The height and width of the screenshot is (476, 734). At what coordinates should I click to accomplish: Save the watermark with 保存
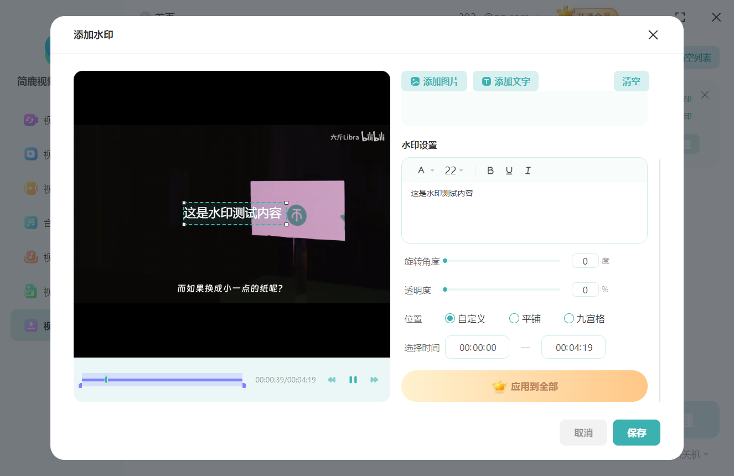(636, 432)
